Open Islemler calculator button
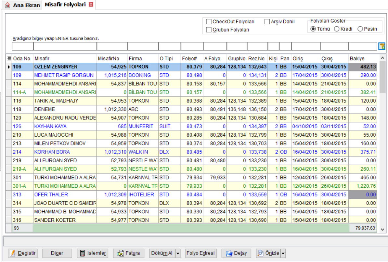Screen dimensions: 388x262 [93, 253]
